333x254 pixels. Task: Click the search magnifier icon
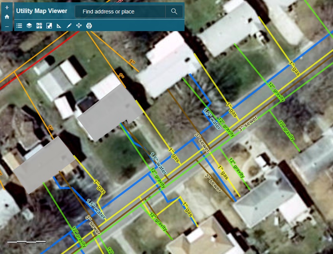point(174,12)
